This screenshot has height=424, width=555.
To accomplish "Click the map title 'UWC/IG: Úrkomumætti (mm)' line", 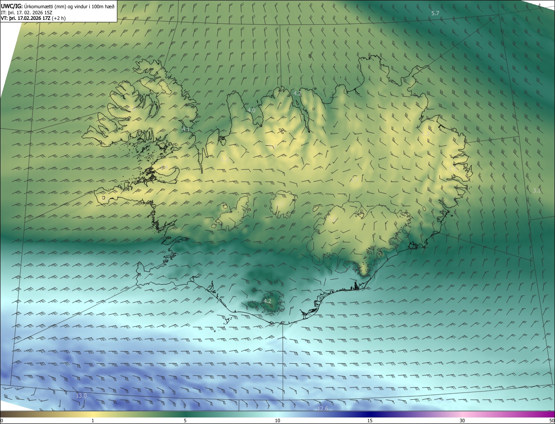I will pos(58,6).
